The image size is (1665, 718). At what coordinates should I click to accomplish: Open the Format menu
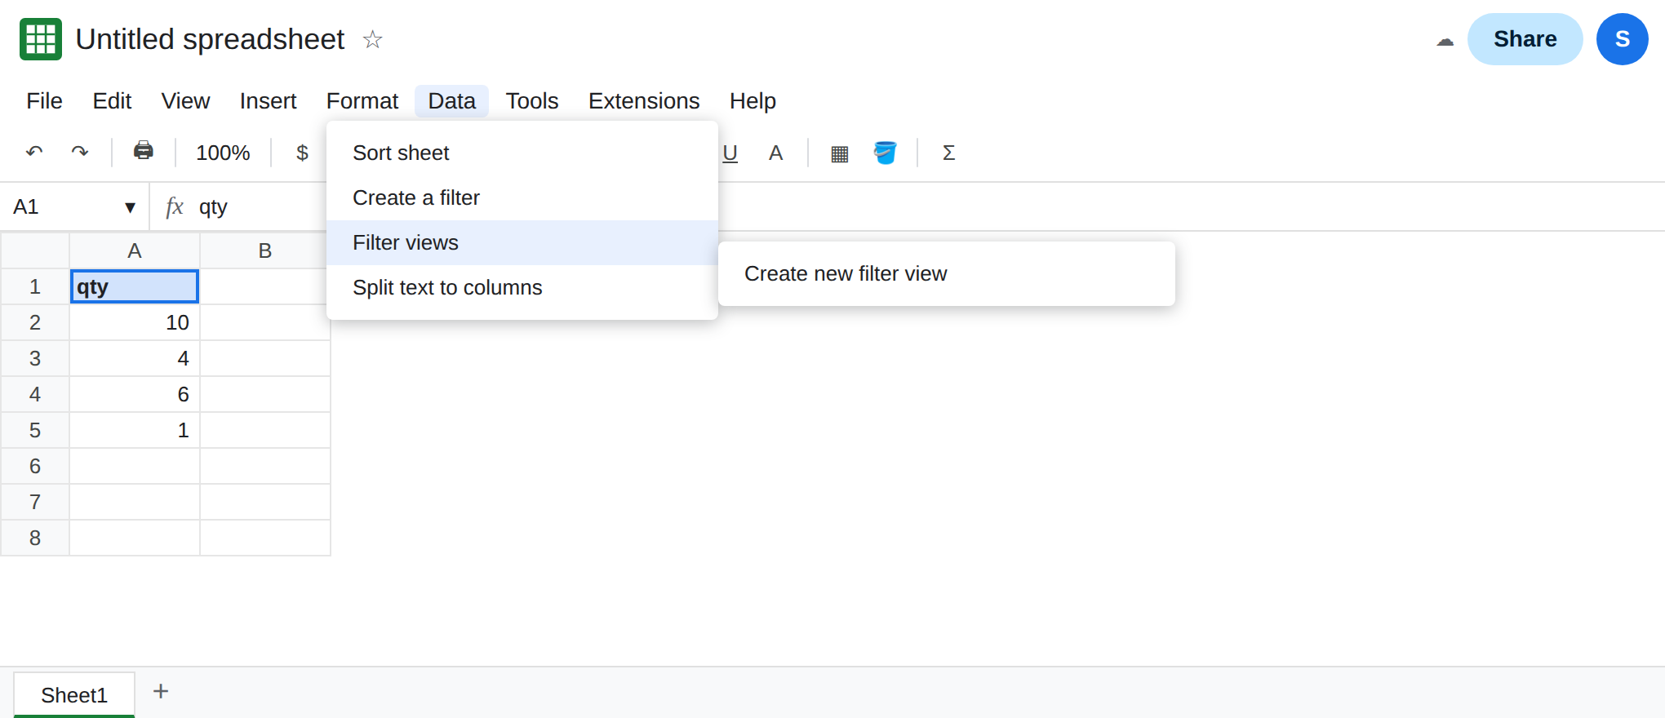362,101
